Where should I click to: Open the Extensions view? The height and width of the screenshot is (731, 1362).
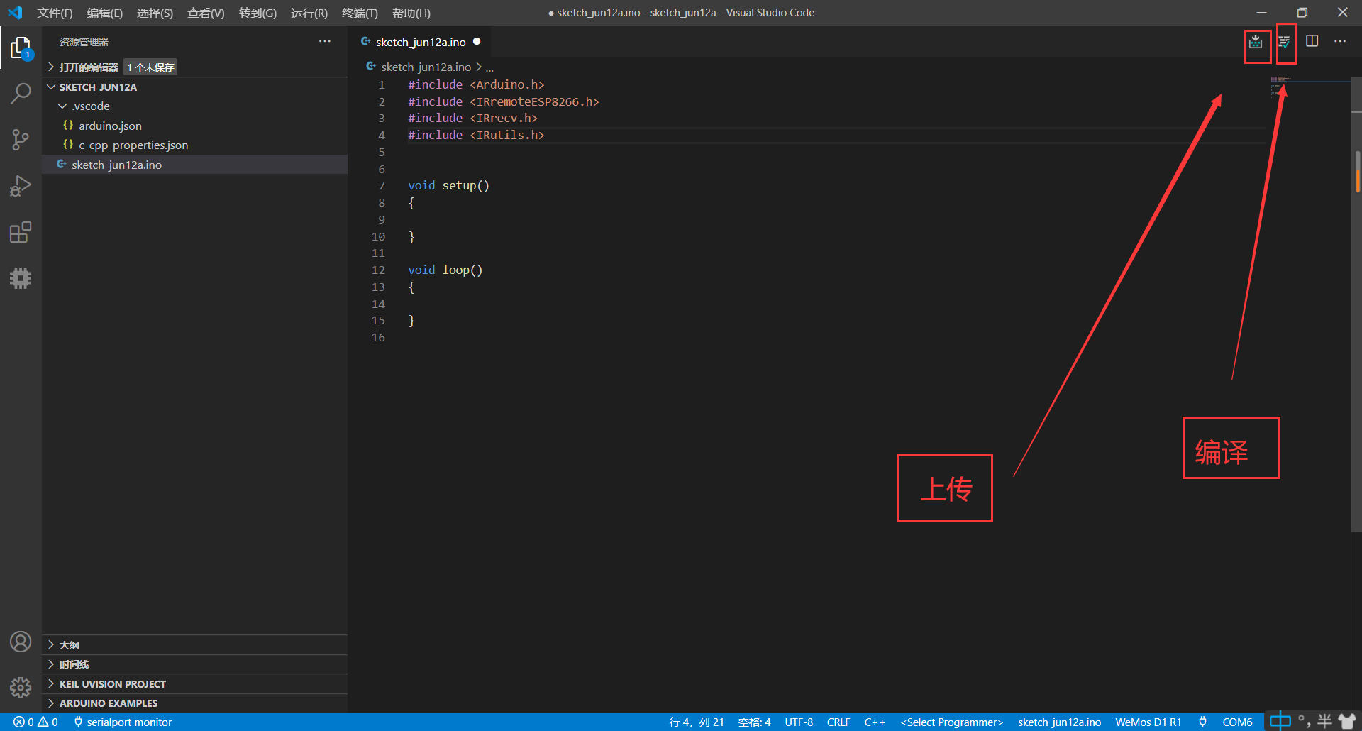pyautogui.click(x=21, y=232)
